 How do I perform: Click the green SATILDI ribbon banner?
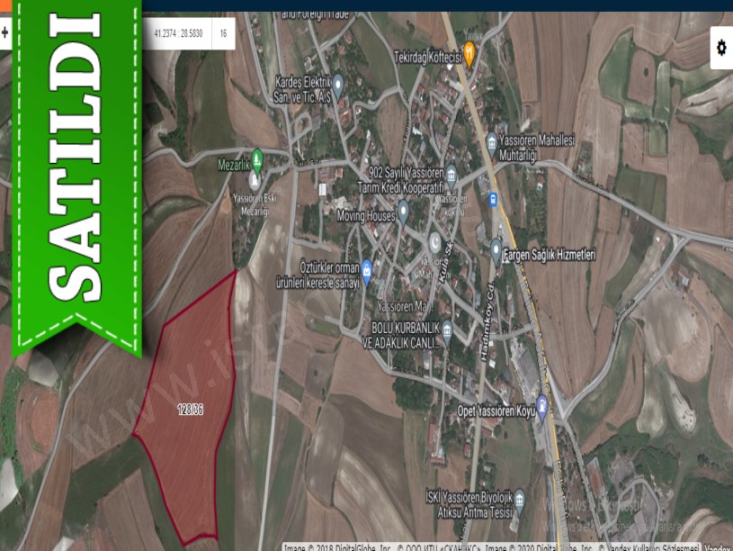tap(76, 171)
